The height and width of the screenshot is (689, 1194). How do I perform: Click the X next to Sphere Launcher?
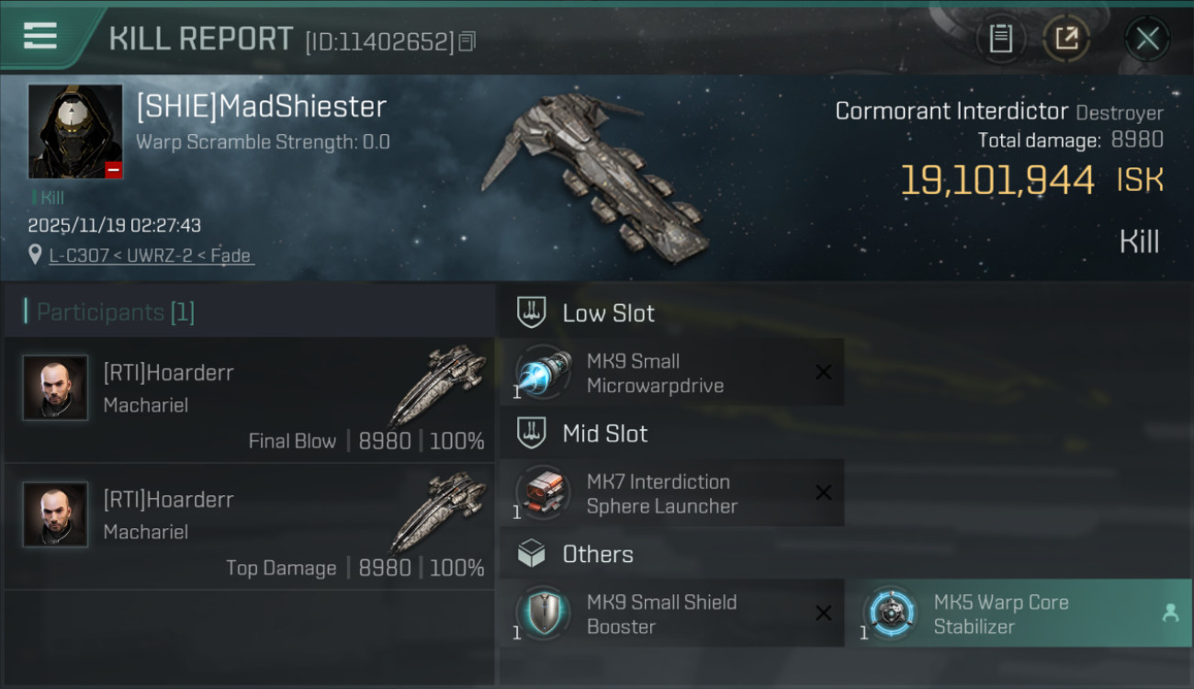click(x=824, y=493)
